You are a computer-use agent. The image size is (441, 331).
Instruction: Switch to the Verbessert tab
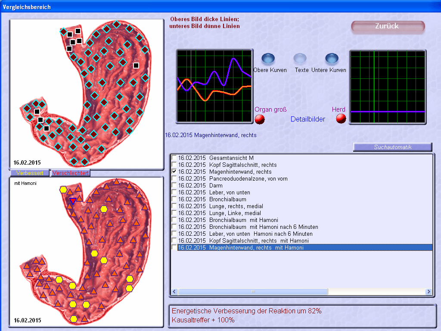tap(30, 173)
